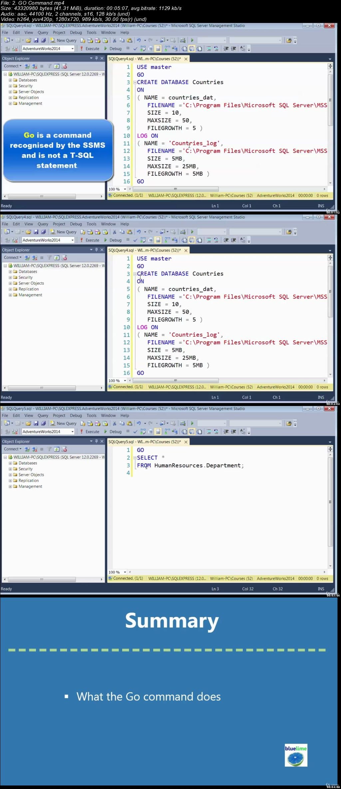Click Specify Template Values icon in bottom window
Screen dimensions: 341x789
coord(243,432)
